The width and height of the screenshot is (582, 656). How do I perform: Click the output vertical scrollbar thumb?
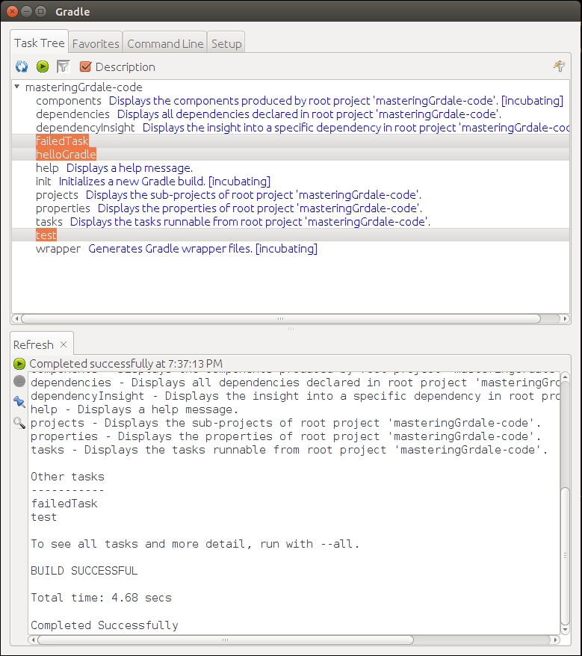pos(565,556)
